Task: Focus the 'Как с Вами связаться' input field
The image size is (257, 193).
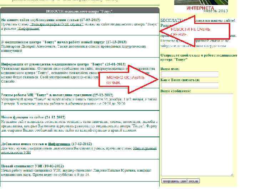Action: coord(190,85)
